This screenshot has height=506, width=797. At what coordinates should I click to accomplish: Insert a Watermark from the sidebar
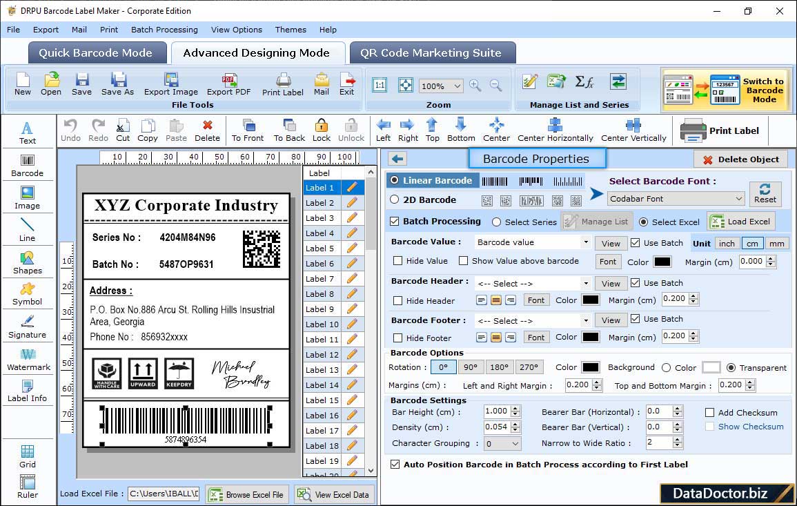(x=28, y=360)
